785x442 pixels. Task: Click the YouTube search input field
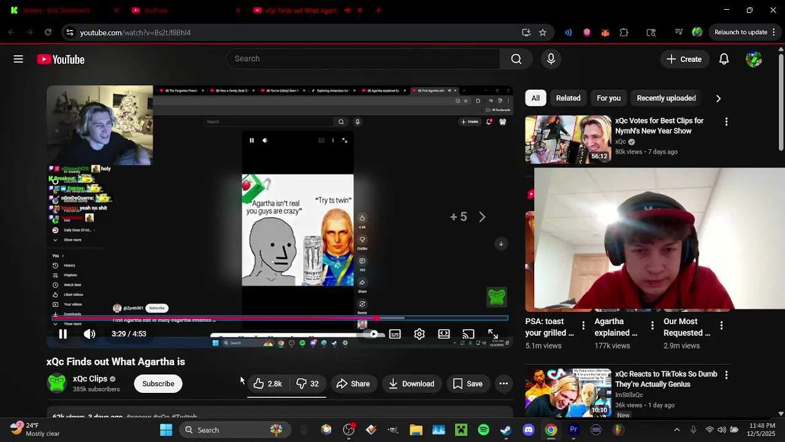click(x=365, y=59)
